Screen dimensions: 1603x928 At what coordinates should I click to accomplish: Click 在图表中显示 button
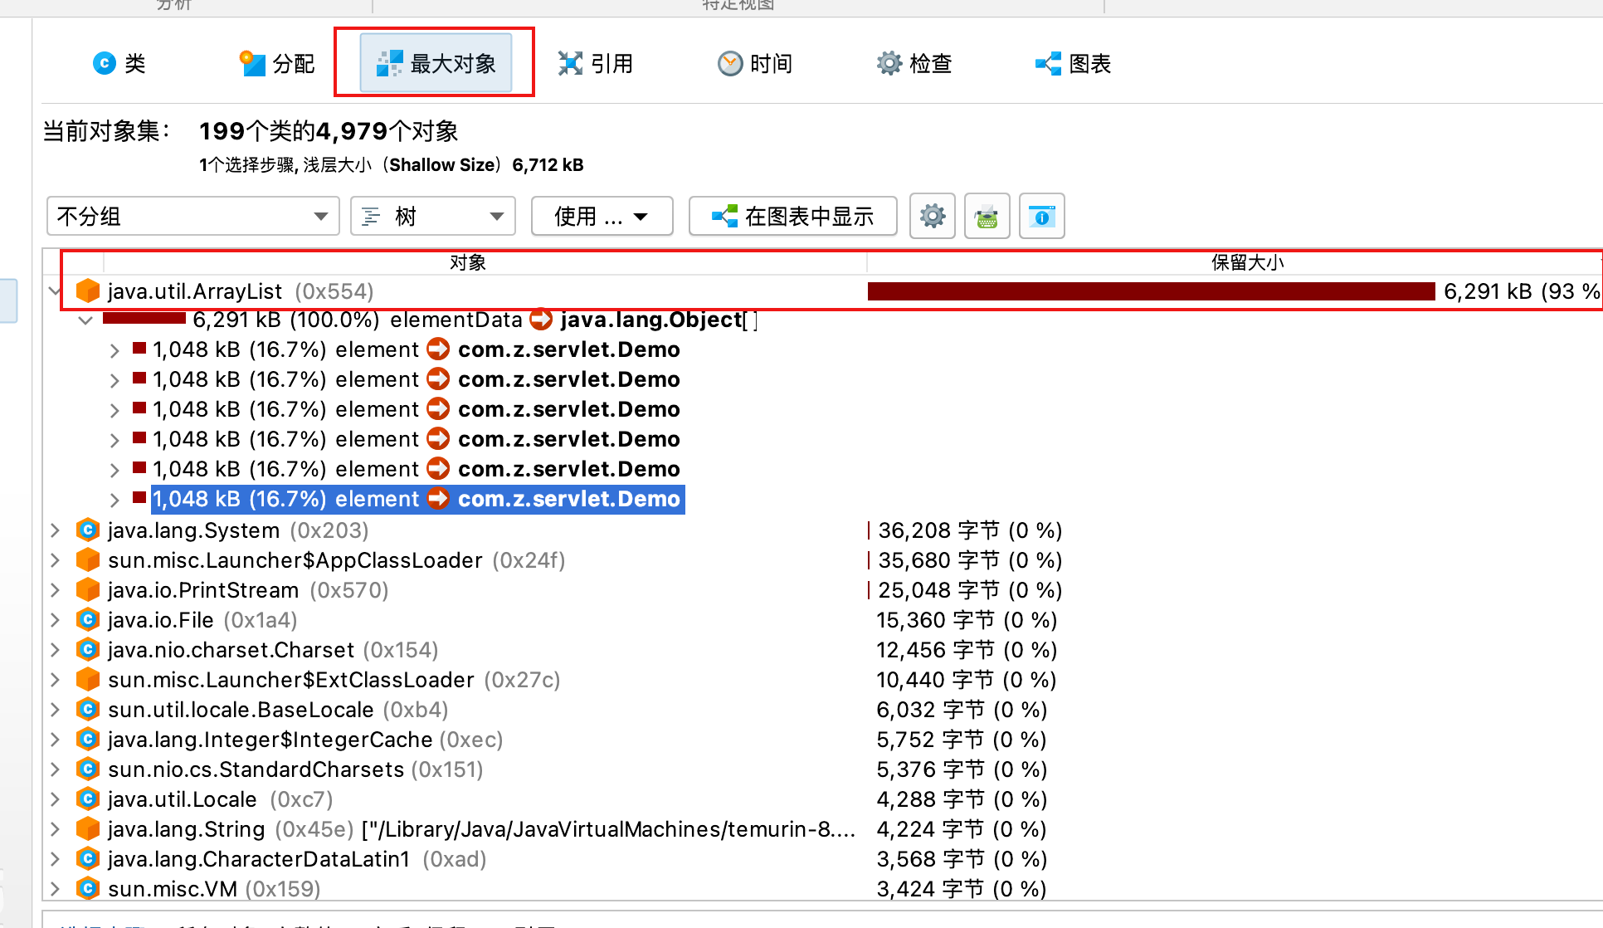pos(792,217)
